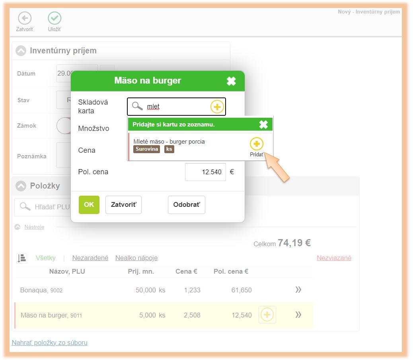Select the Nealko nápoje category filter
The height and width of the screenshot is (360, 413).
pos(136,258)
